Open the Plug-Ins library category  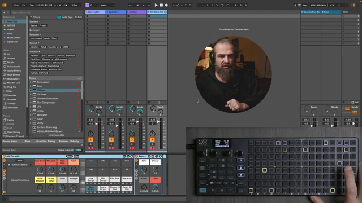pos(11,87)
